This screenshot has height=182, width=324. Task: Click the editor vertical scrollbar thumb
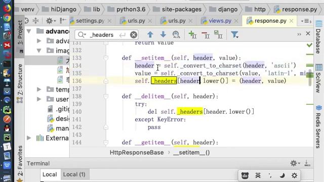310,78
